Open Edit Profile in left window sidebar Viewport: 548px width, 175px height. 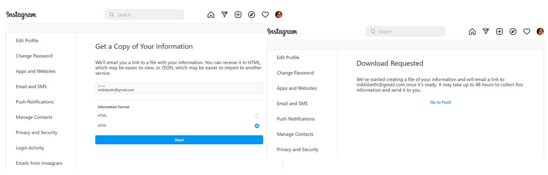(x=27, y=41)
